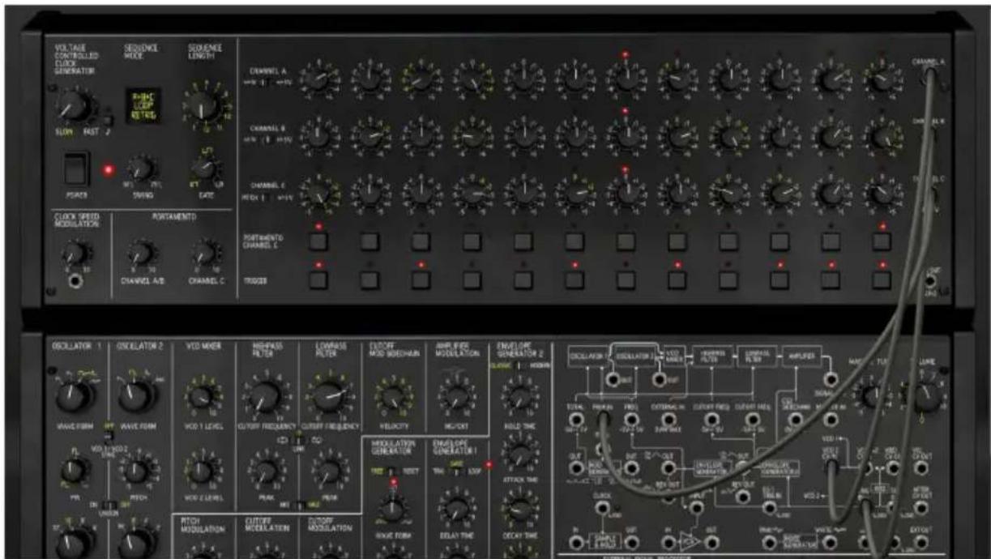Click the last step Trigger button
Screen dimensions: 991x559
(882, 280)
